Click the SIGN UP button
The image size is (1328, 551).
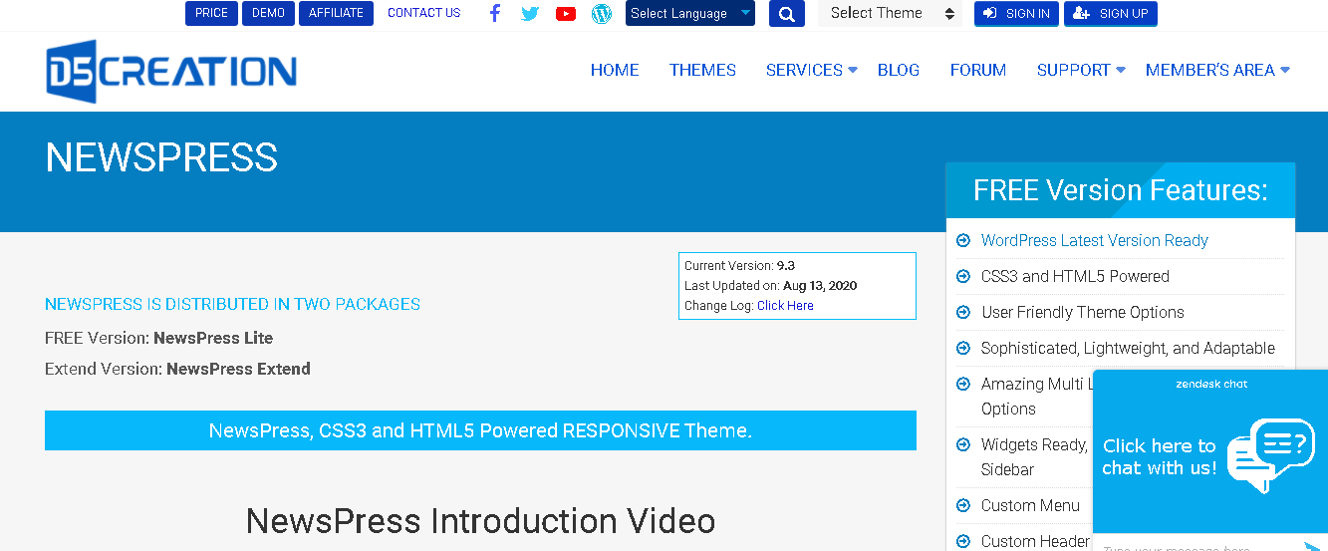click(1111, 14)
